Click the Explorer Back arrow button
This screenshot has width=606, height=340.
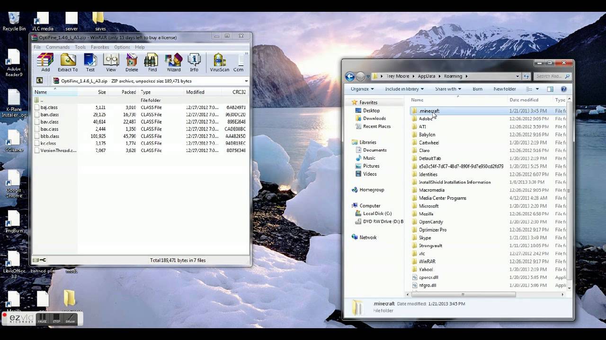[x=350, y=76]
